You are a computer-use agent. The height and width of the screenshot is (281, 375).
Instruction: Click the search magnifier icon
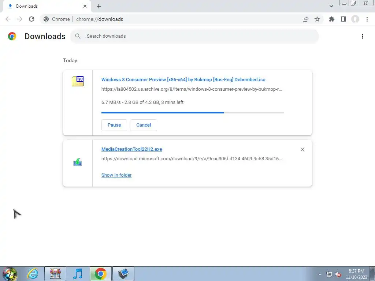point(78,36)
